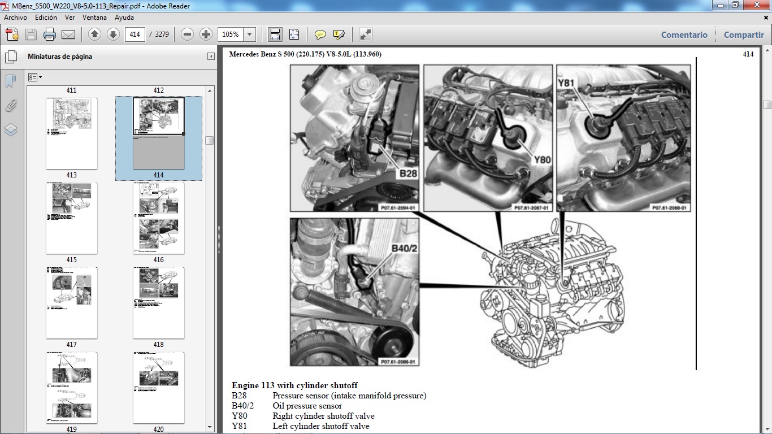Click the B28 sensor photo

(x=355, y=138)
